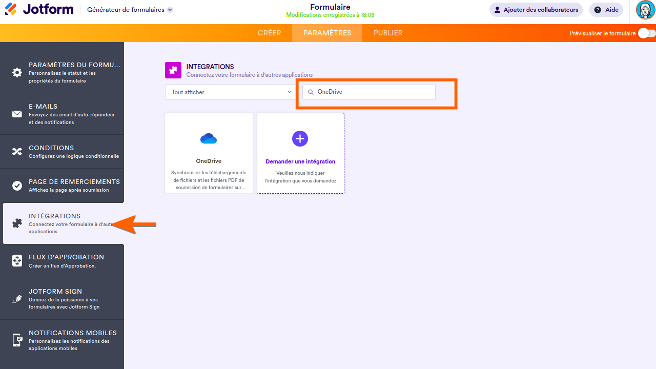656x369 pixels.
Task: Expand the Générateur de formulaires dropdown
Action: pyautogui.click(x=130, y=10)
